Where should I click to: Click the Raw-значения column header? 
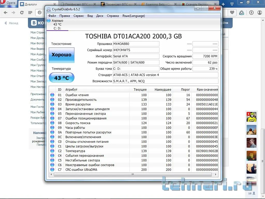point(205,89)
